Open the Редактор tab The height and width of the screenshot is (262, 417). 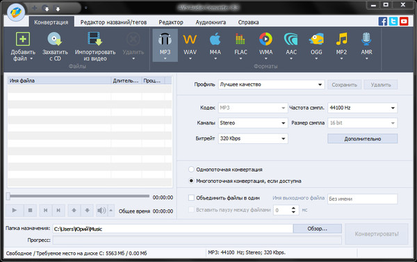[171, 22]
